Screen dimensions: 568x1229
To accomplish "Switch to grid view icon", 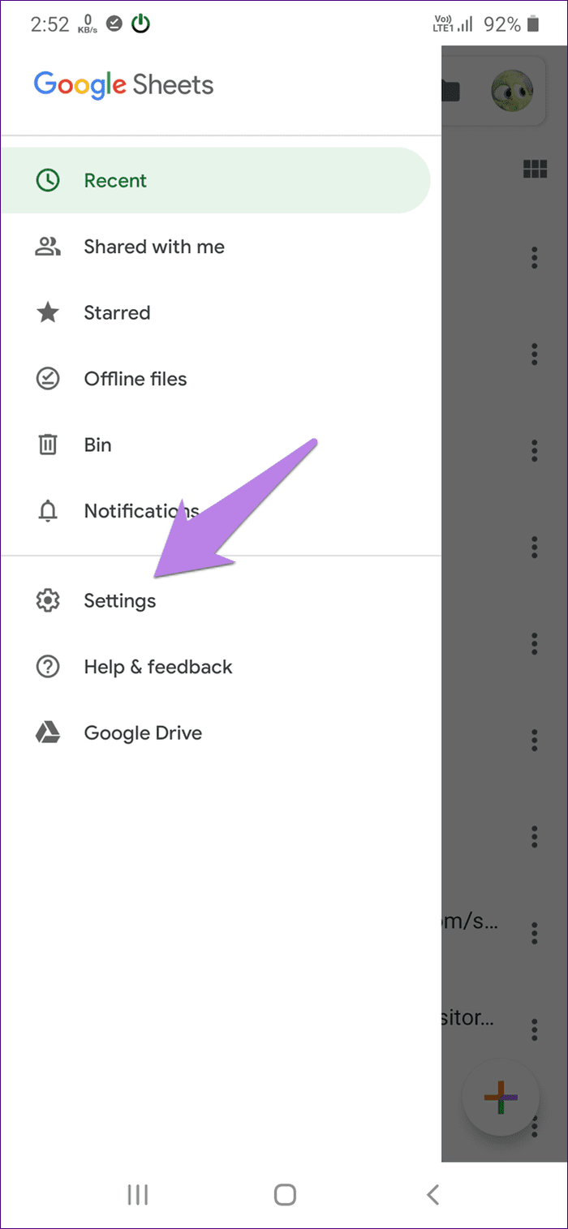I will [x=534, y=169].
